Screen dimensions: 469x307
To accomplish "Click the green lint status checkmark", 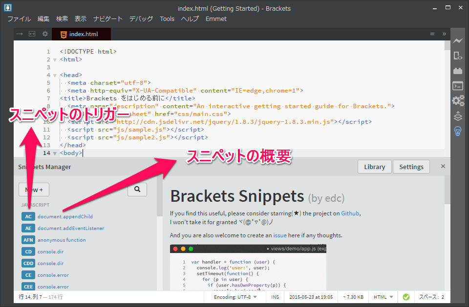I will (406, 297).
